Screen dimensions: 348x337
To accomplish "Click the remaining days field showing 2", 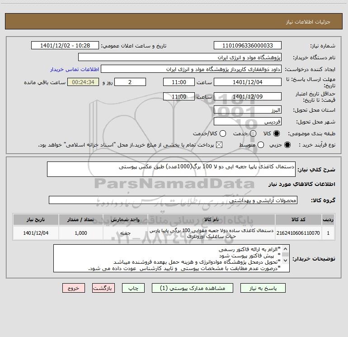I will [130, 82].
